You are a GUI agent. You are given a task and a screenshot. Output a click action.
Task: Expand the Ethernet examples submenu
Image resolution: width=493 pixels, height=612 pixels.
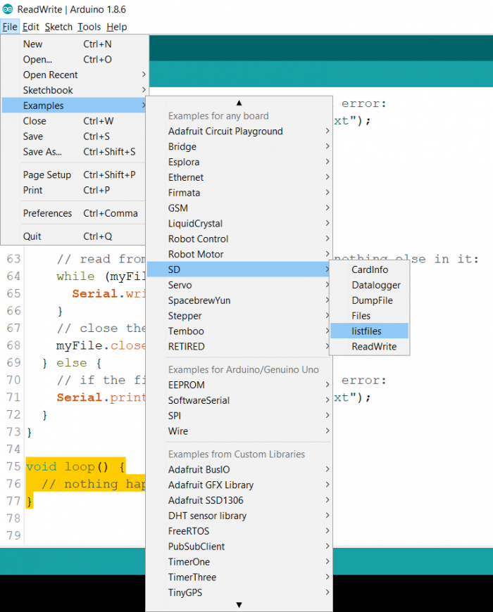(239, 177)
